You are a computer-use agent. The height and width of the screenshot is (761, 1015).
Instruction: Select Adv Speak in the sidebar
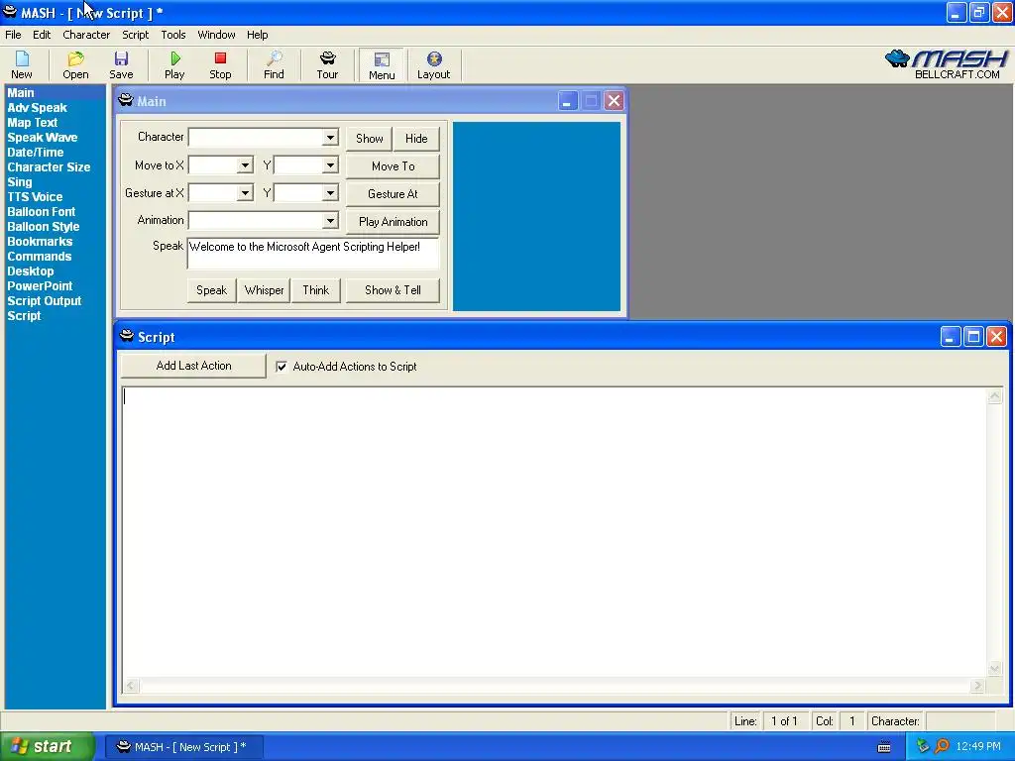(37, 107)
